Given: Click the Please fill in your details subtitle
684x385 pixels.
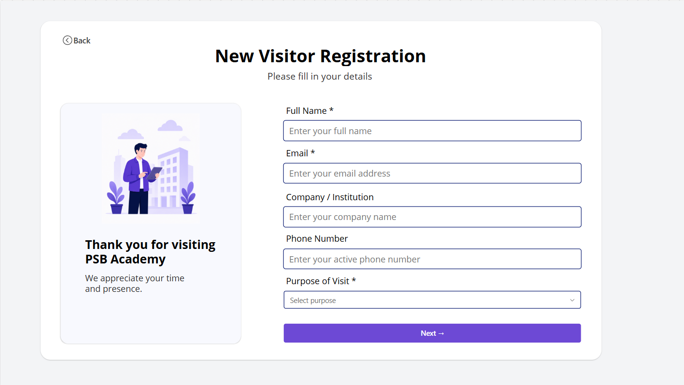Looking at the screenshot, I should (320, 76).
